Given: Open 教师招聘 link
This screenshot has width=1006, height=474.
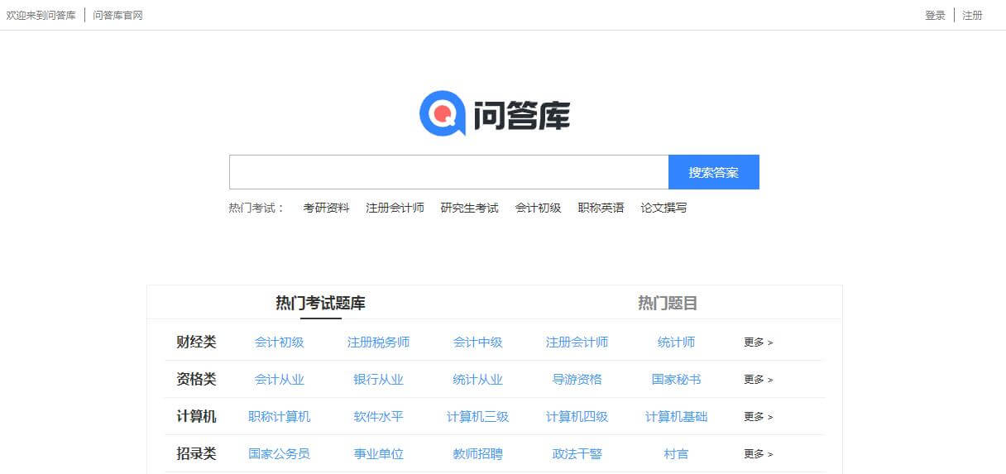Looking at the screenshot, I should [x=477, y=453].
